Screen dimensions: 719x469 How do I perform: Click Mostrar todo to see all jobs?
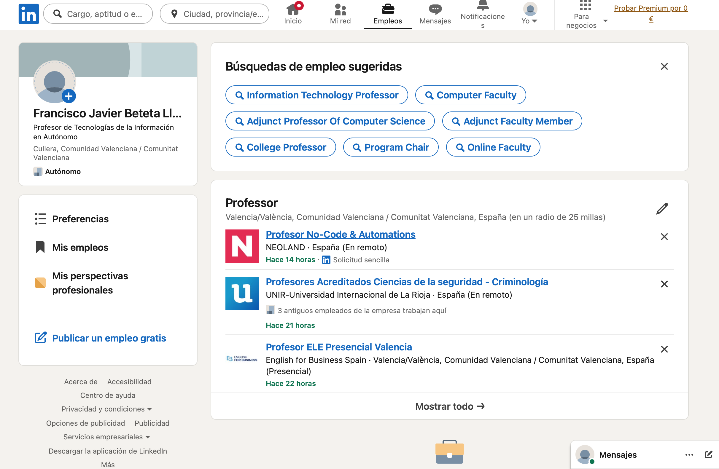[450, 406]
